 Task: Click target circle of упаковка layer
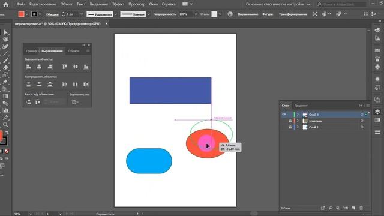[x=362, y=121]
